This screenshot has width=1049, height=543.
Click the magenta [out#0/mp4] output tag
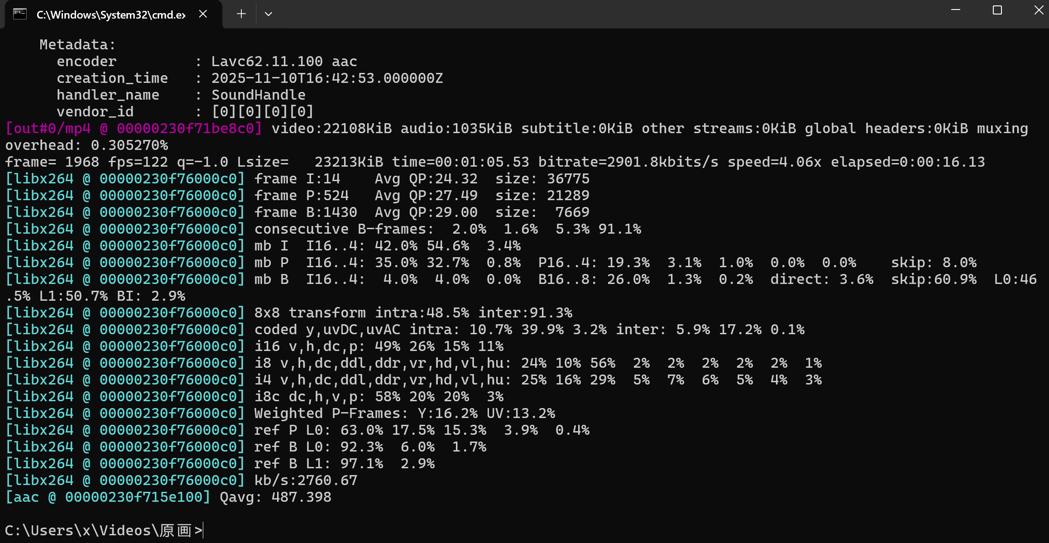pos(134,129)
